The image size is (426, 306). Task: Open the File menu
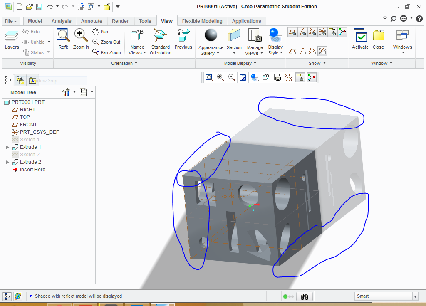point(11,21)
